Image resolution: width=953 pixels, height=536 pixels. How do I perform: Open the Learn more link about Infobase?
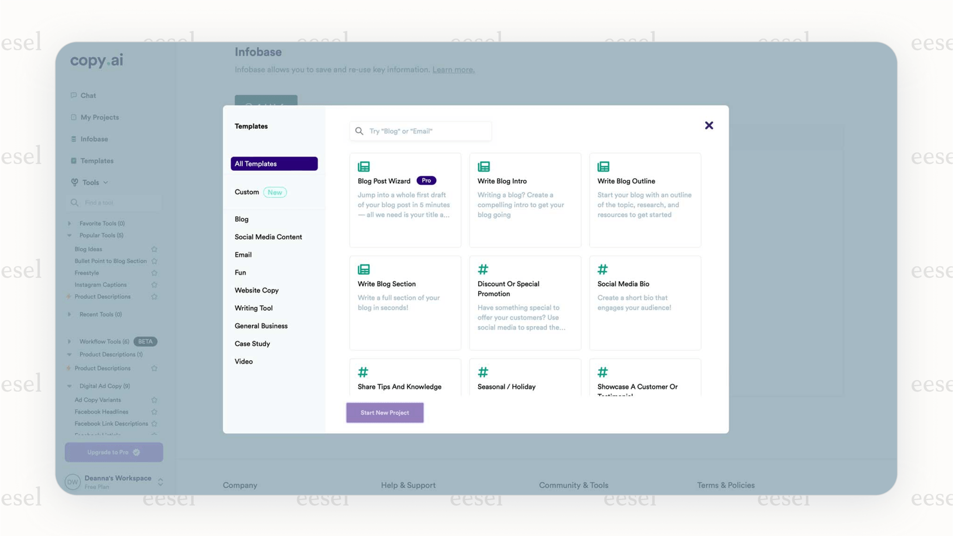click(x=453, y=69)
